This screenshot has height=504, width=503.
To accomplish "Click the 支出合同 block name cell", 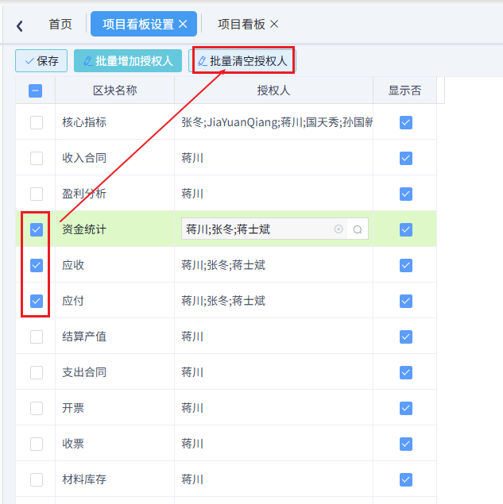I will pyautogui.click(x=115, y=372).
